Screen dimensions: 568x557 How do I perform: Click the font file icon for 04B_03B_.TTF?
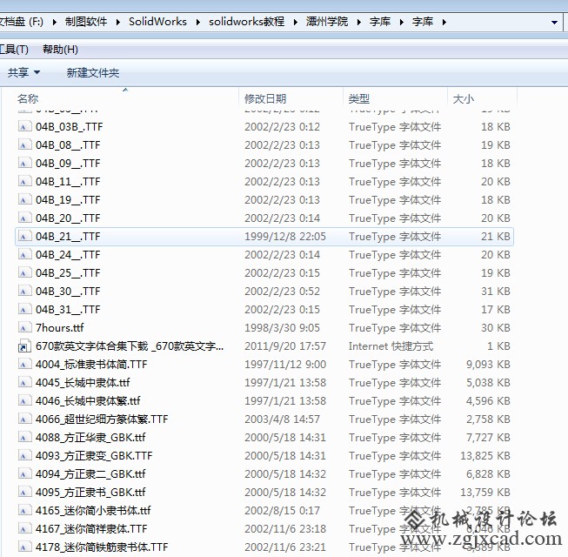click(x=24, y=126)
